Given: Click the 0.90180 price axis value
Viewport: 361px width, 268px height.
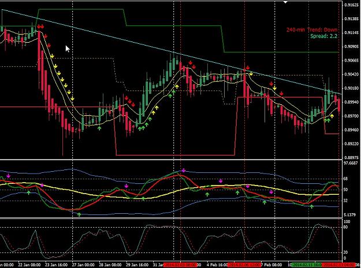Looking at the screenshot, I should tap(351, 88).
